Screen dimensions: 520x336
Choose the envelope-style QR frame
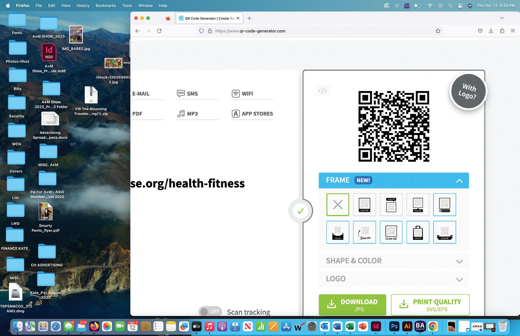(x=338, y=232)
